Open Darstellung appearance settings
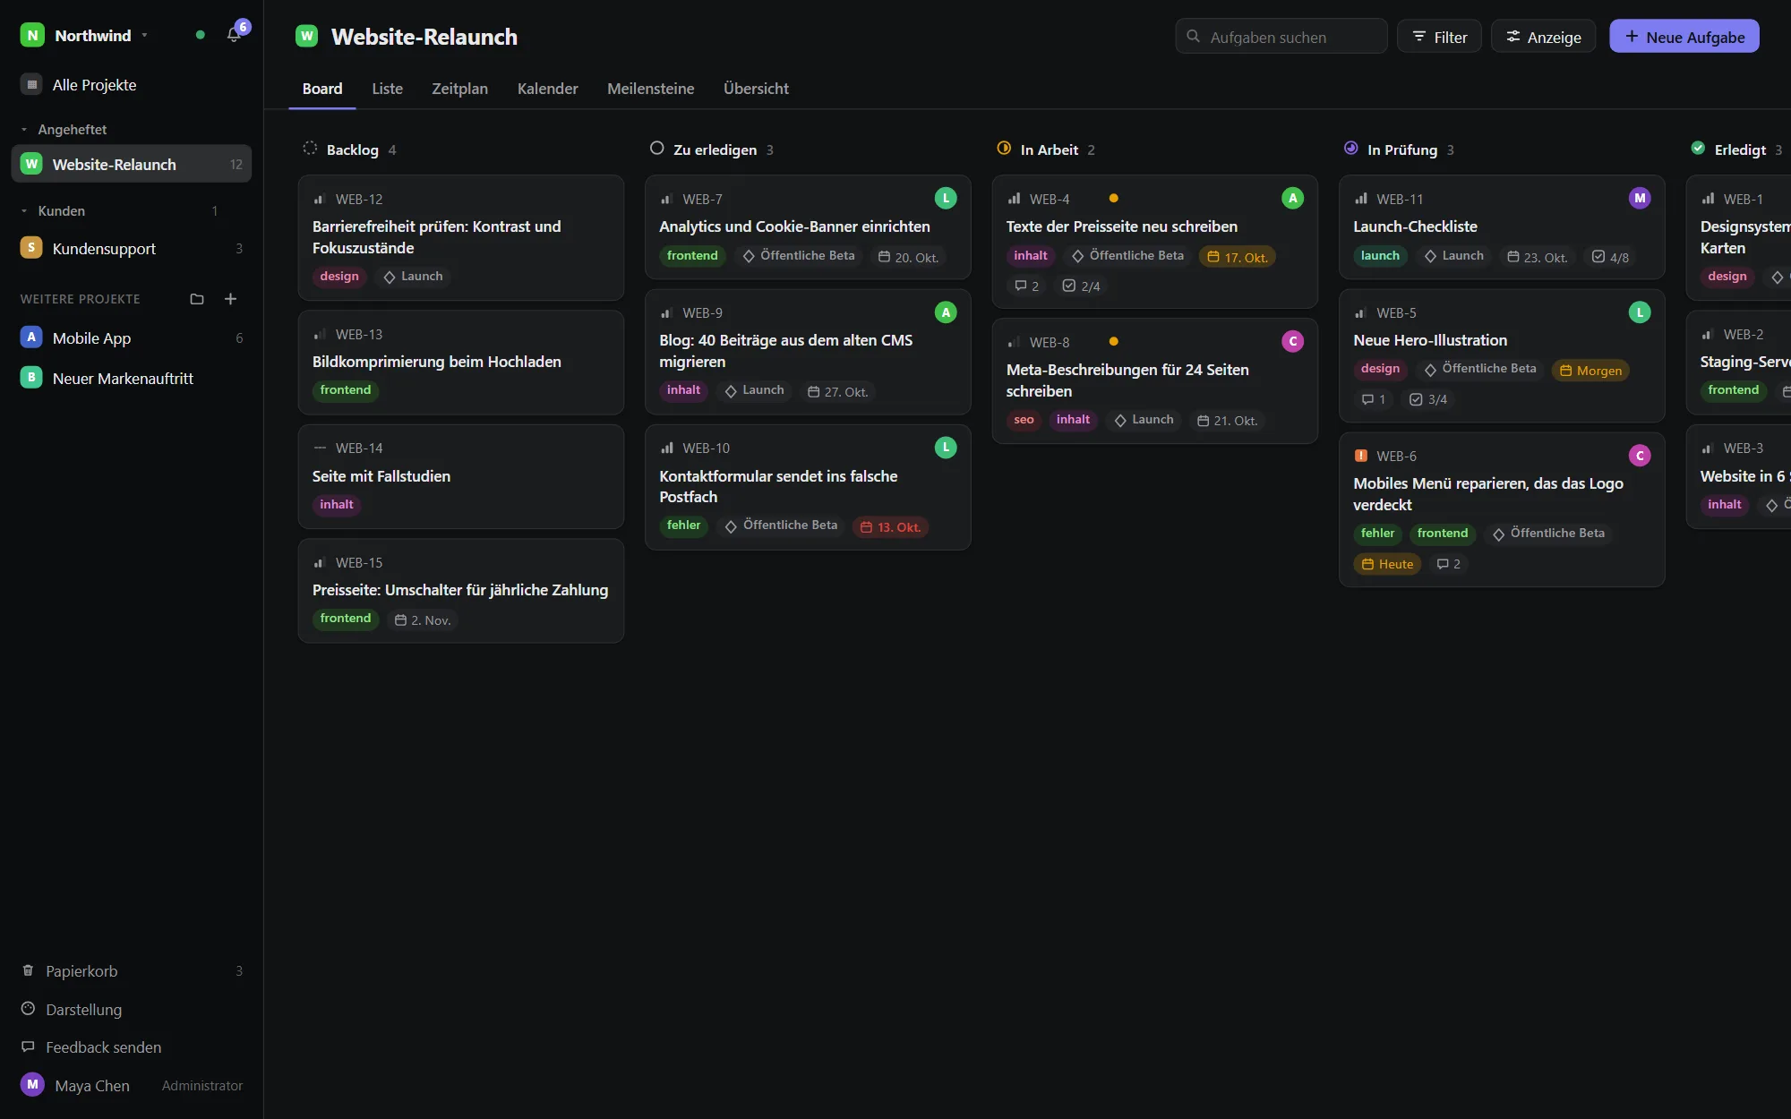Viewport: 1791px width, 1119px height. [x=131, y=1009]
